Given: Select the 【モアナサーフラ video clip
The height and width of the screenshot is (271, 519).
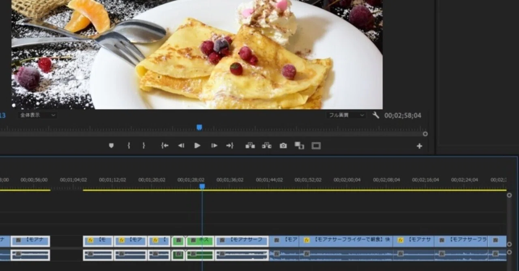Looking at the screenshot, I should tap(461, 241).
